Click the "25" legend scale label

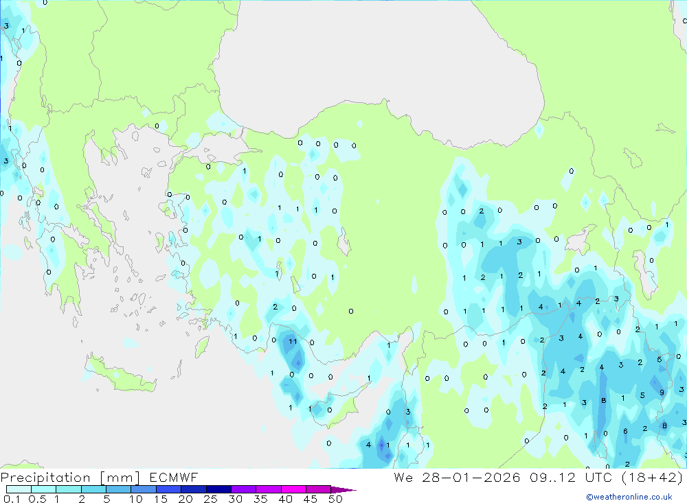[x=210, y=499]
